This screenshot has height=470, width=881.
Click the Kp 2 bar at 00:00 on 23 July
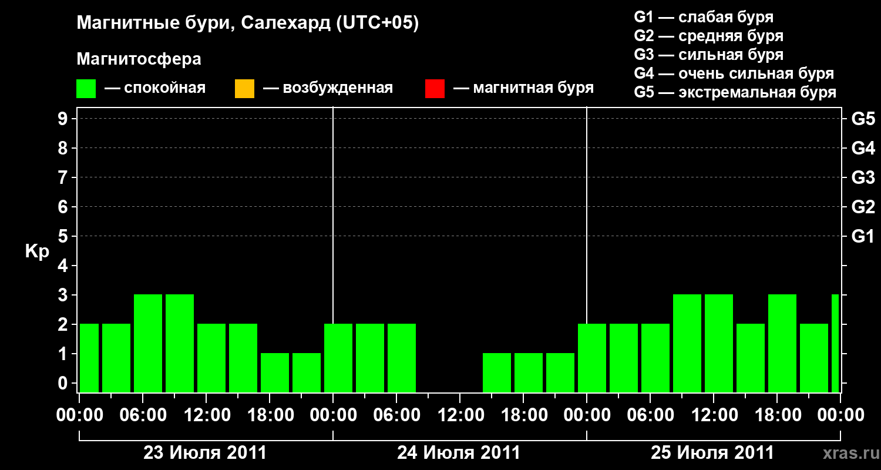[x=89, y=358]
